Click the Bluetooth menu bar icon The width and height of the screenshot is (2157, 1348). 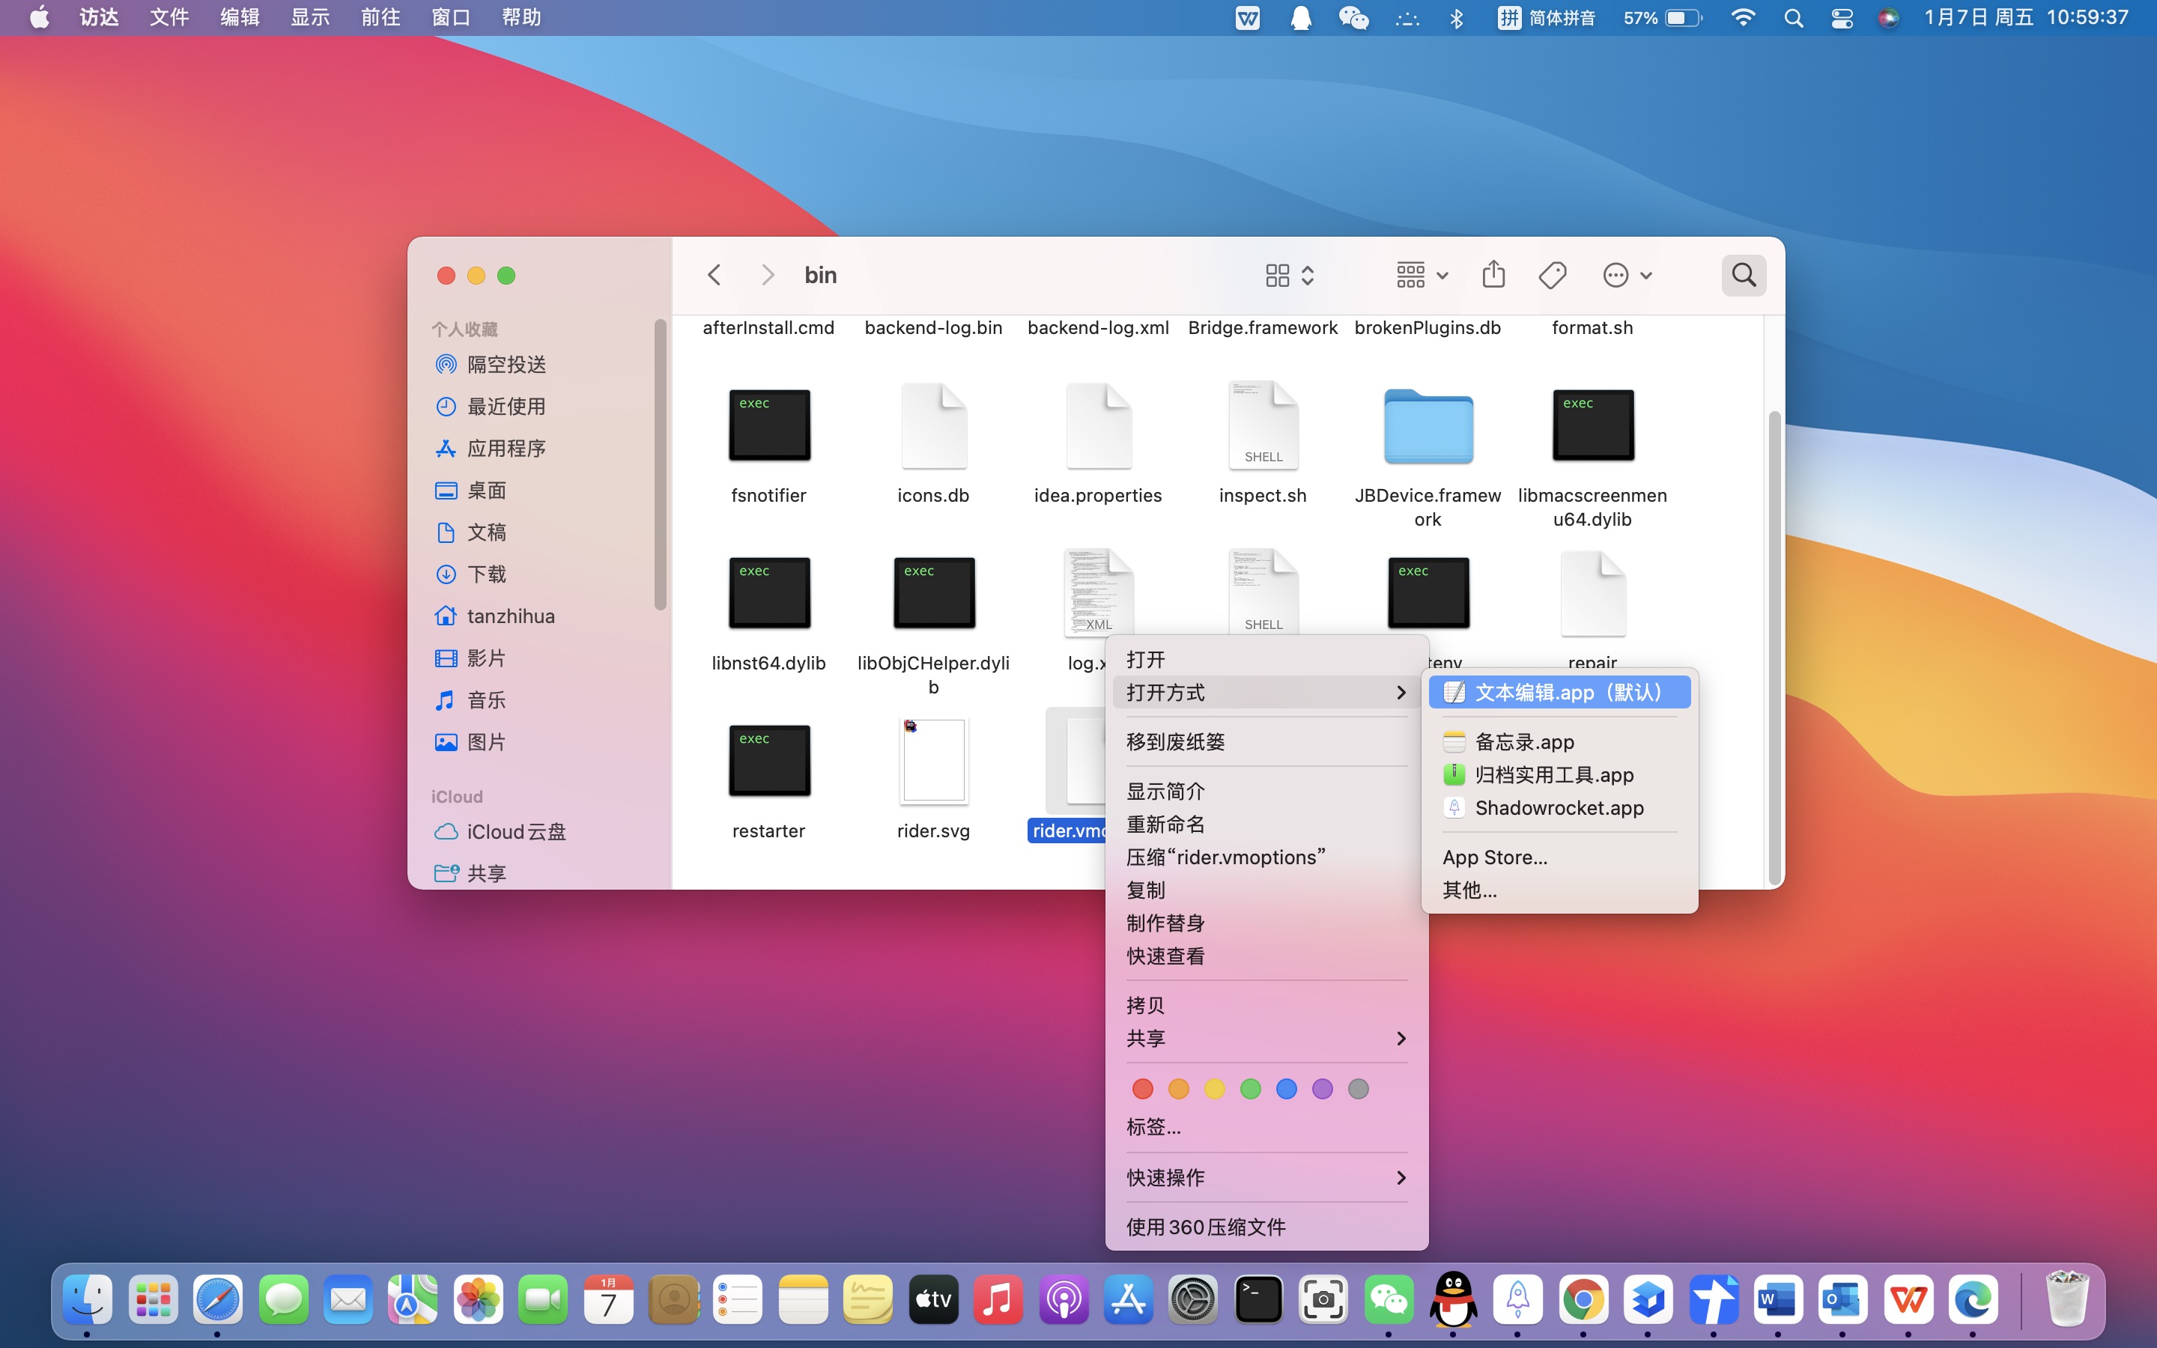[x=1457, y=18]
